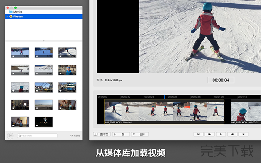Screen dimensions: 261x163
Task: Select the third ski thumbnail in the top row
Action: 67,53
